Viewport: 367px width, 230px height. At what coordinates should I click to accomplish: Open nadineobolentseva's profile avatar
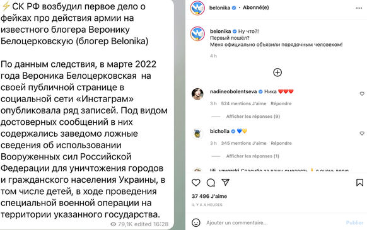point(197,94)
